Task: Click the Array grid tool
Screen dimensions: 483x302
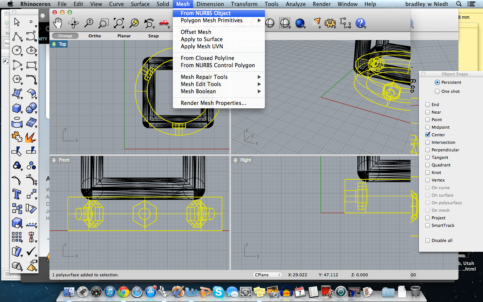Action: [x=17, y=237]
